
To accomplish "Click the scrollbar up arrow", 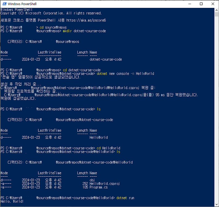I will (x=217, y=10).
